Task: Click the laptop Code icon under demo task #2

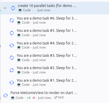Action: pos(19,72)
